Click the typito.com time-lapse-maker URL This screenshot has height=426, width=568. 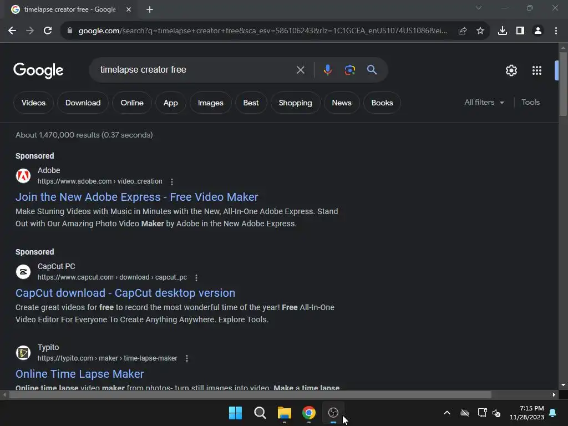click(x=108, y=358)
